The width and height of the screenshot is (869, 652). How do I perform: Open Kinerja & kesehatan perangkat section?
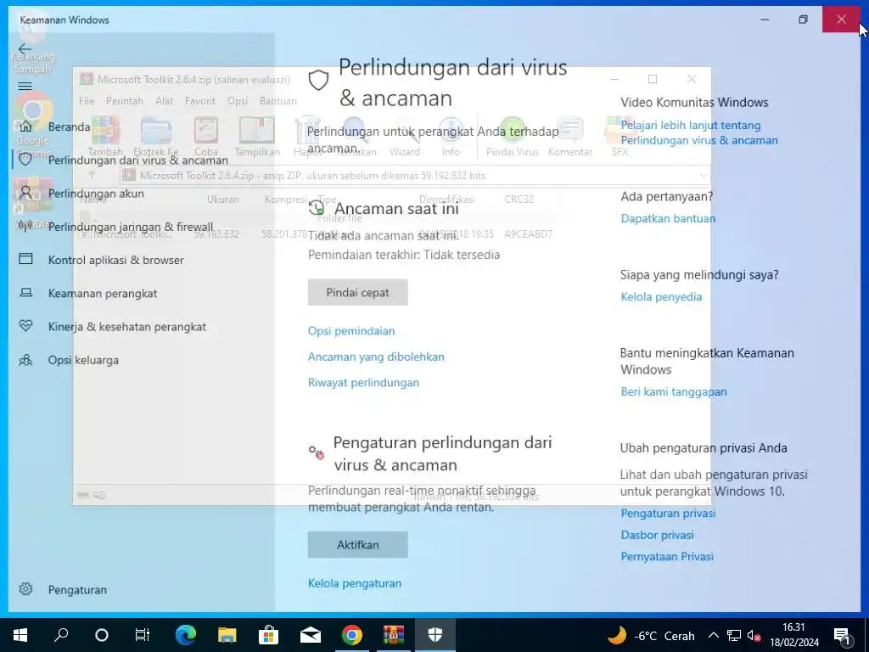127,327
